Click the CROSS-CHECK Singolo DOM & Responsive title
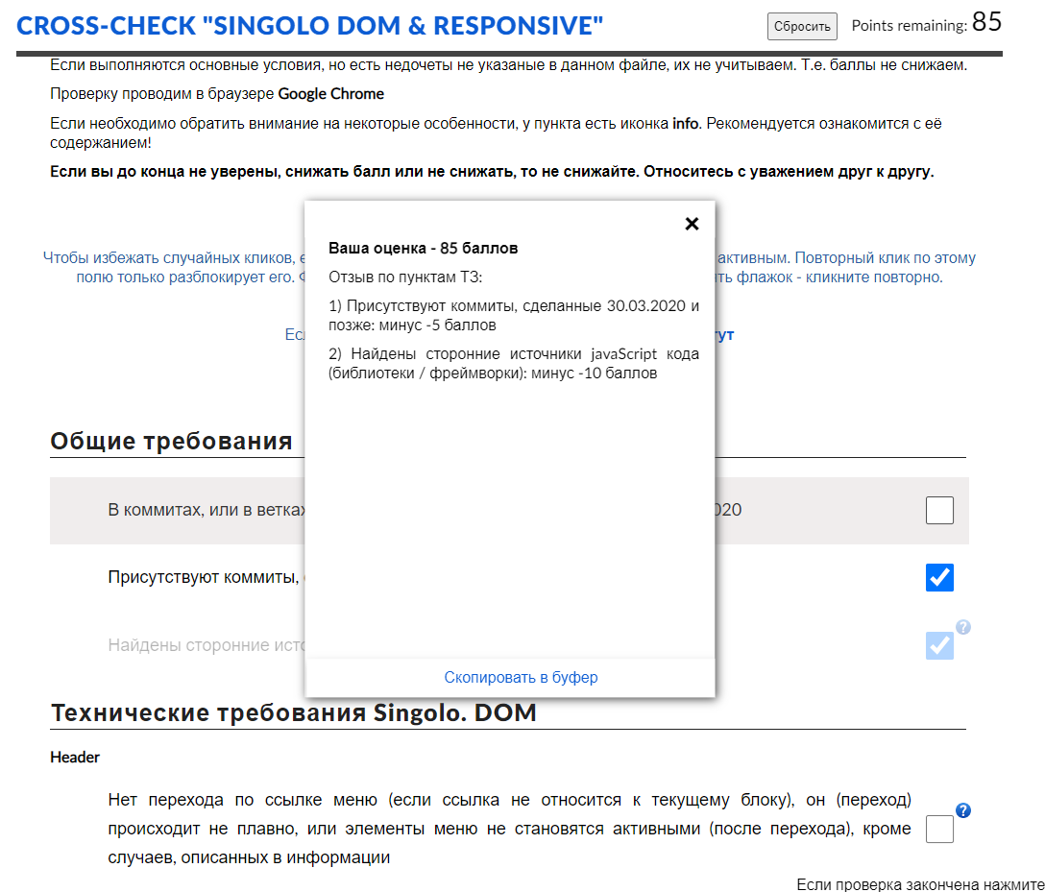The image size is (1045, 892). 310,26
